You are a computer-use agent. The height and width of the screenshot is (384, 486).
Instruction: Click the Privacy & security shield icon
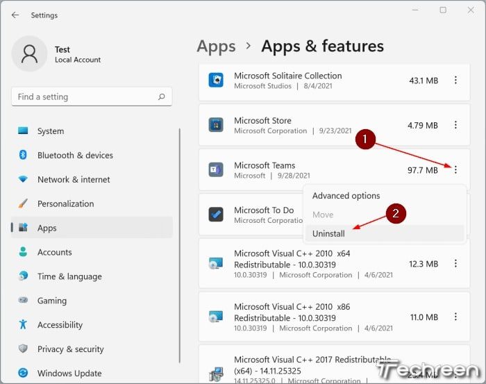(23, 349)
